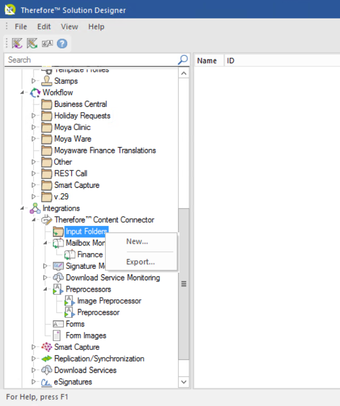Open help via blue question mark icon
Image resolution: width=340 pixels, height=406 pixels.
tap(62, 44)
